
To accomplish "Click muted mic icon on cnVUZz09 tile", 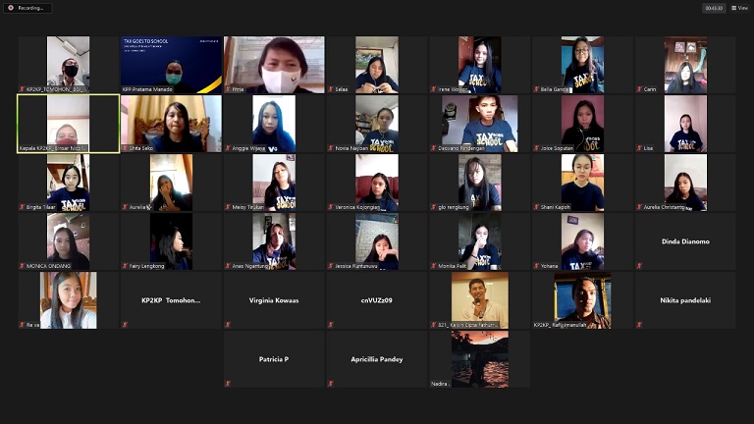I will click(331, 325).
